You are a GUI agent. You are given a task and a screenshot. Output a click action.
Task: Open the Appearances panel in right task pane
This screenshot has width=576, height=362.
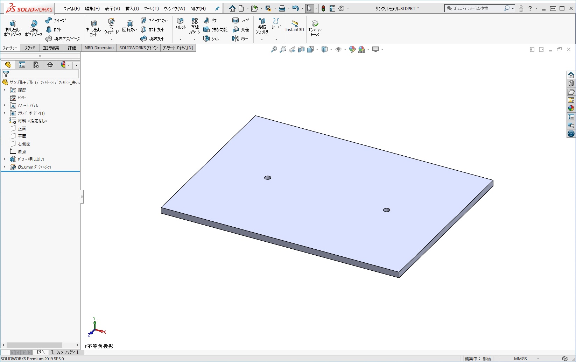click(x=571, y=108)
